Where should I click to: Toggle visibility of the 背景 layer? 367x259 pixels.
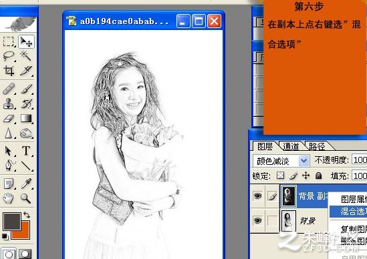[257, 221]
